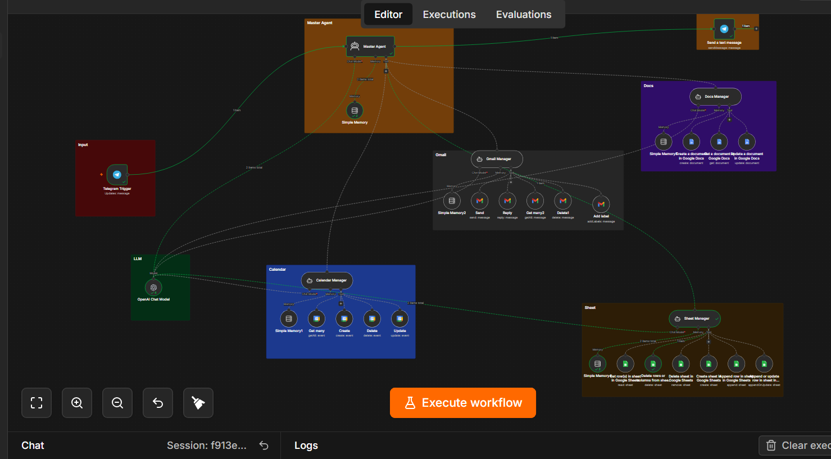Reset the canvas zoom level
This screenshot has width=831, height=459.
click(x=158, y=403)
